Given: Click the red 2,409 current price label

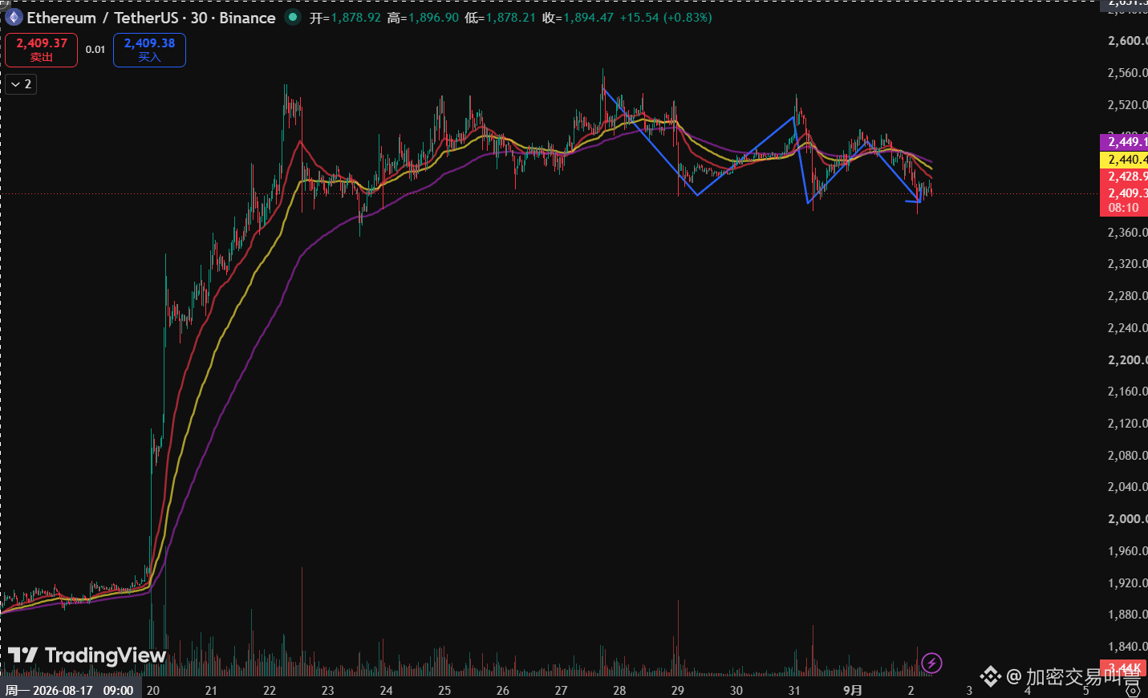Looking at the screenshot, I should (x=1124, y=193).
